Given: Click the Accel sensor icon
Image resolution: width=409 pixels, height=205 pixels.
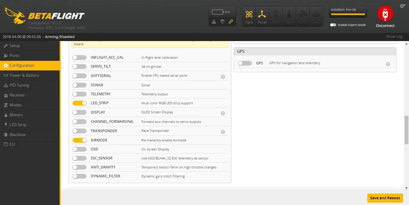Looking at the screenshot, I should coord(262,17).
